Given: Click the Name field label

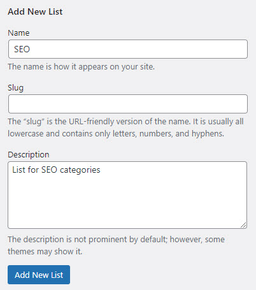Looking at the screenshot, I should 18,33.
